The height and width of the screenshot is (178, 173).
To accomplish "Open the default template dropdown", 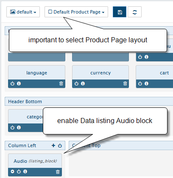I will pos(23,12).
